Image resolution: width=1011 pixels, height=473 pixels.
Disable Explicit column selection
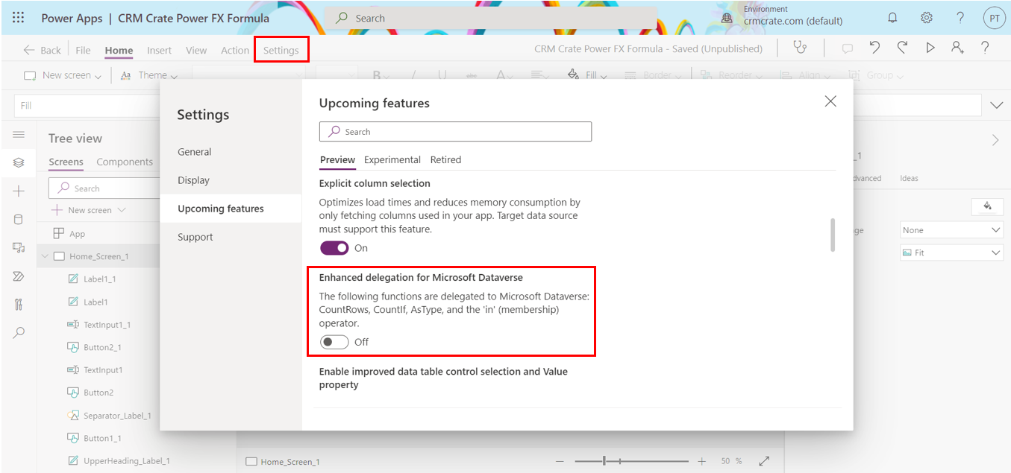tap(334, 247)
